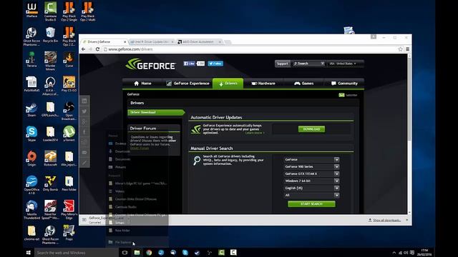458x257 pixels.
Task: Launch Play CS:GO desktop shortcut
Action: (x=69, y=84)
